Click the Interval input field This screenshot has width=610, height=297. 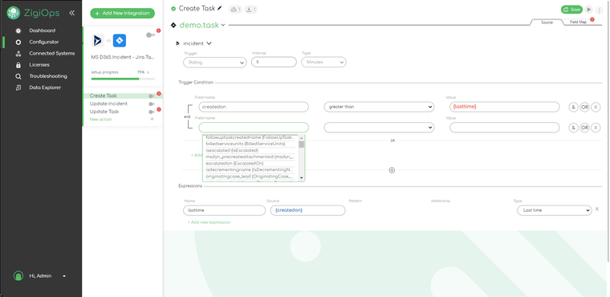click(x=274, y=62)
